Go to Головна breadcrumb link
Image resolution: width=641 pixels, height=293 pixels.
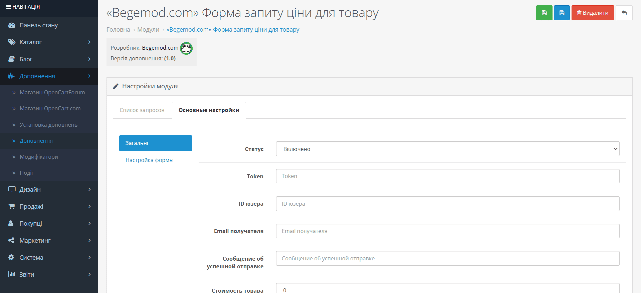coord(118,30)
